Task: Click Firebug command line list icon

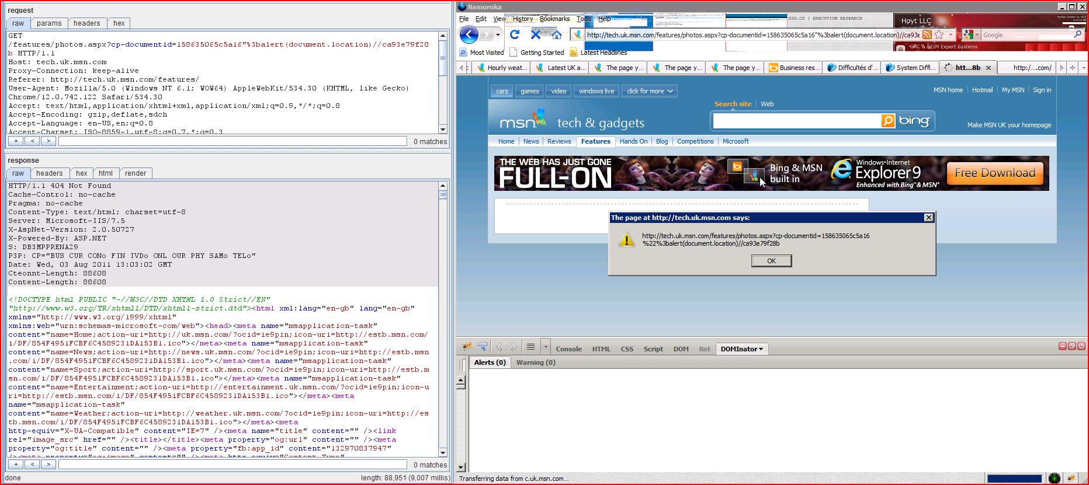Action: point(530,347)
